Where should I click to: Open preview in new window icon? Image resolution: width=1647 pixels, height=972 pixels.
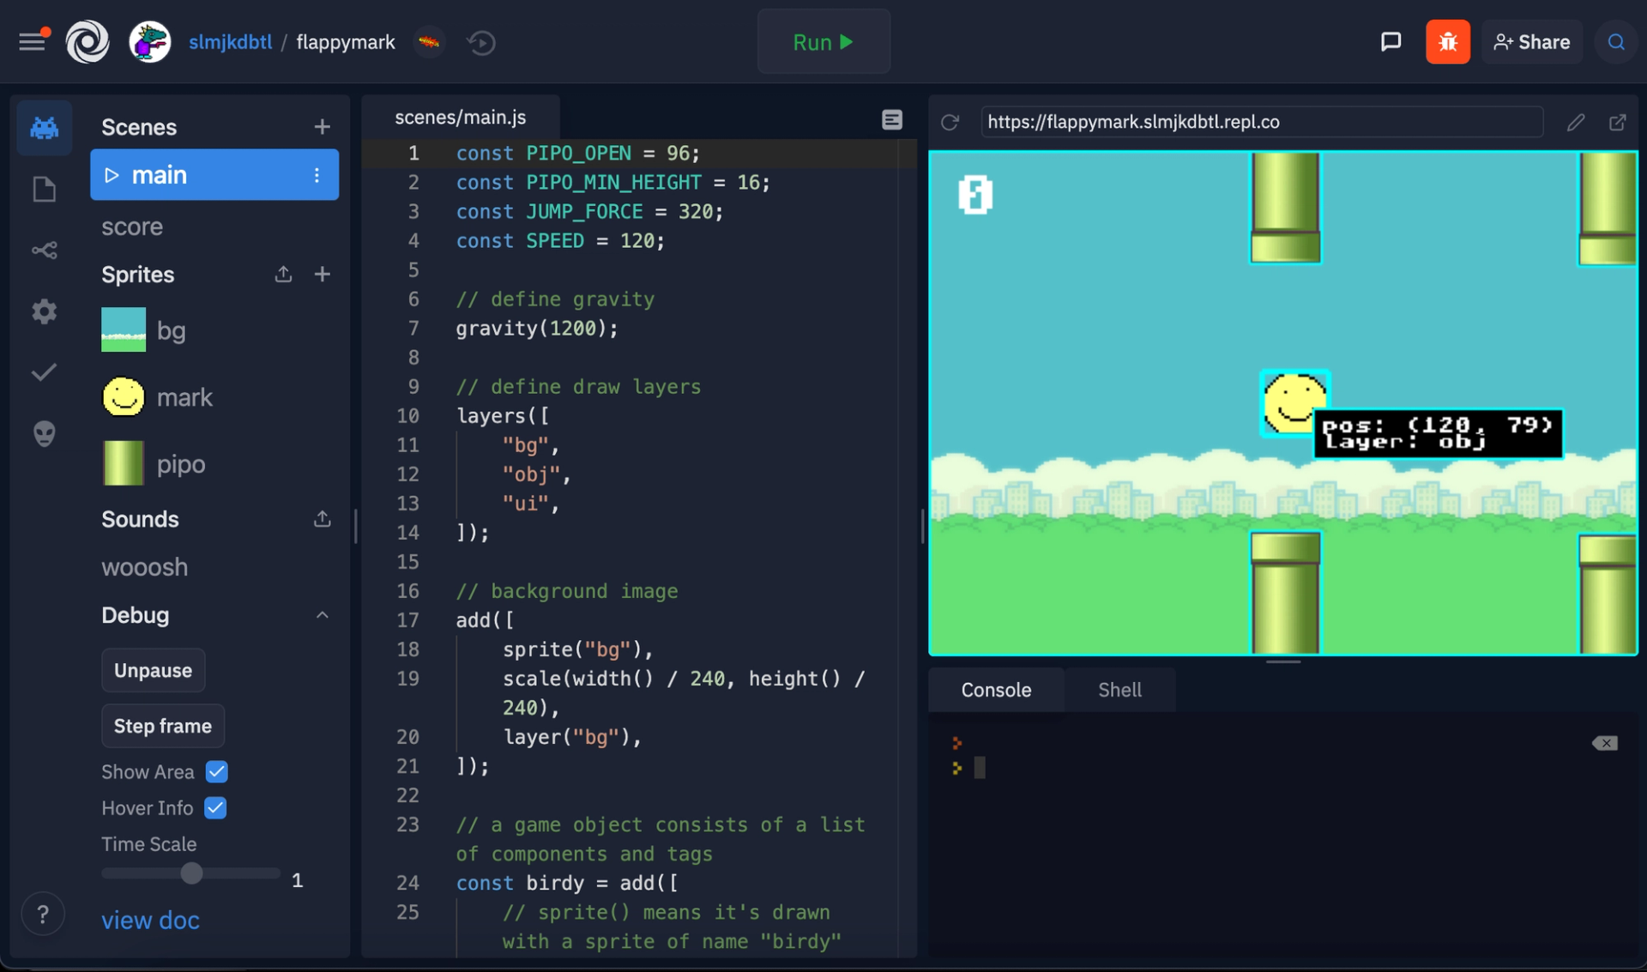point(1617,122)
